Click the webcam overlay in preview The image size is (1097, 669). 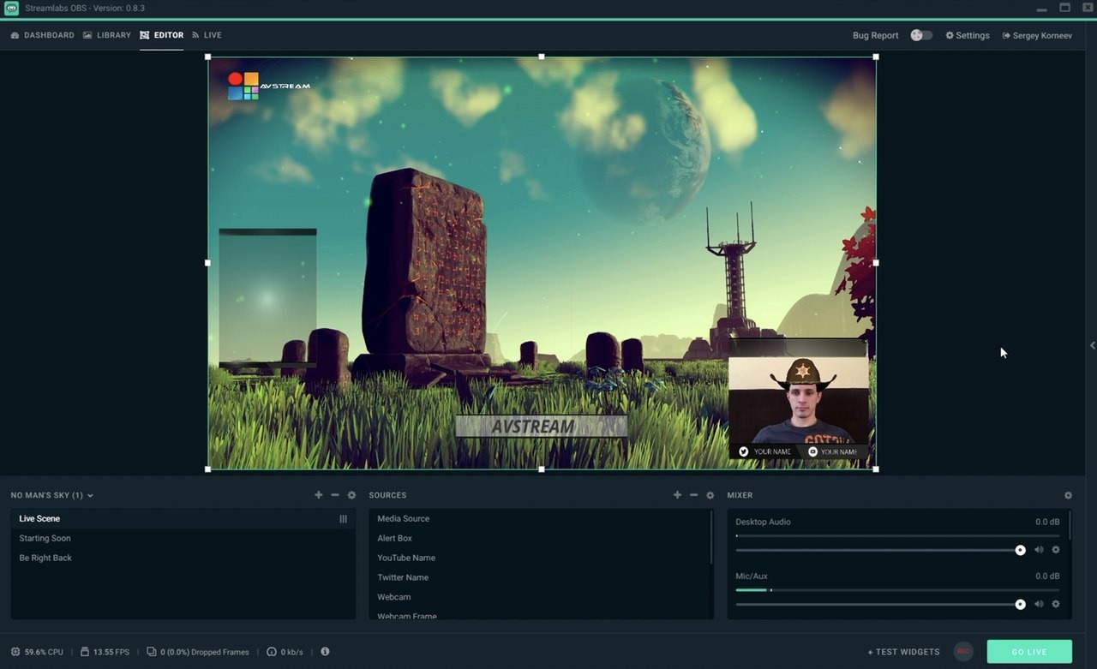coord(798,399)
